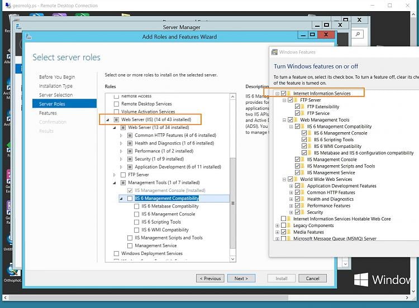Check Management Service in roles list

point(130,246)
